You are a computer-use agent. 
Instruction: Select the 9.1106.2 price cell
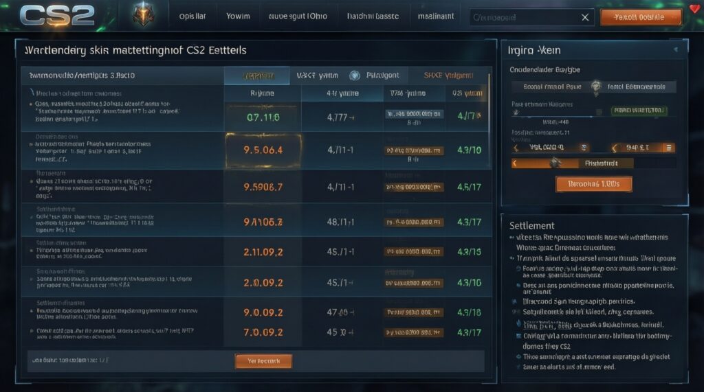pyautogui.click(x=263, y=222)
